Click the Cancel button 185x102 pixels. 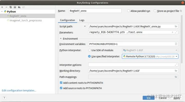click(162, 98)
